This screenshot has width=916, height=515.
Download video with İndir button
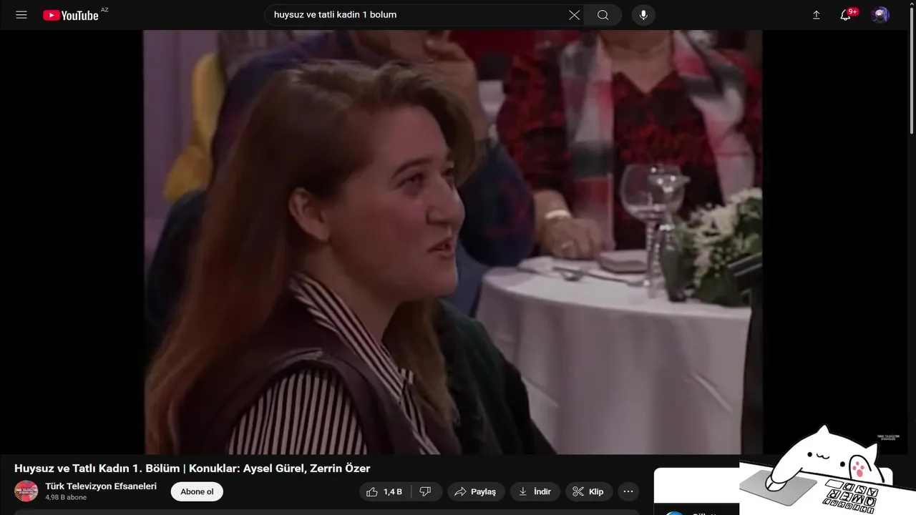(535, 492)
